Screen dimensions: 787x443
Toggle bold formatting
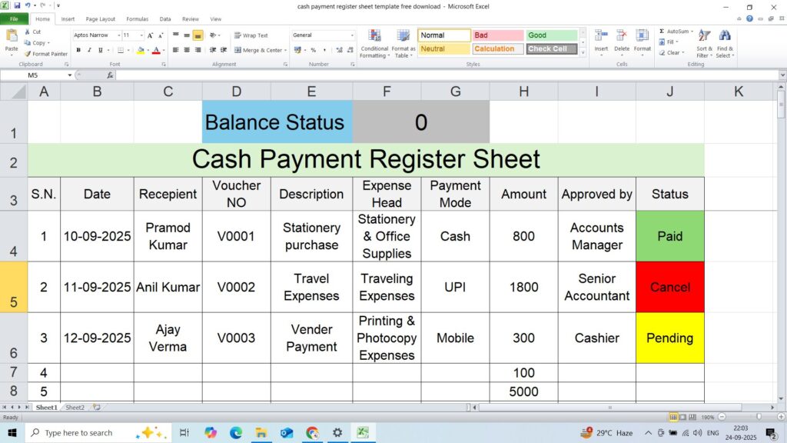(x=78, y=50)
